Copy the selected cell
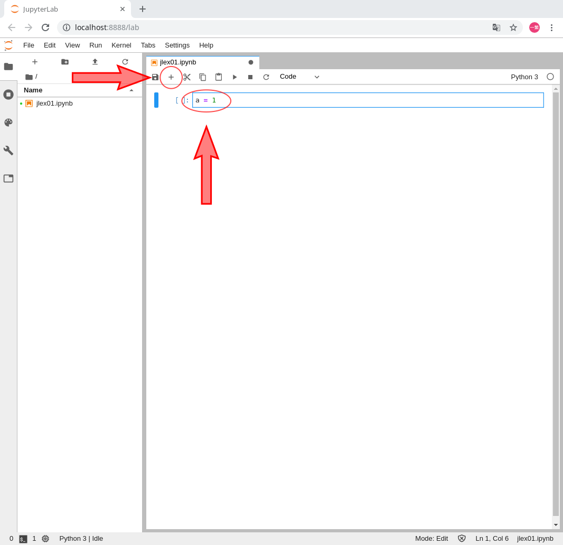 pos(203,77)
